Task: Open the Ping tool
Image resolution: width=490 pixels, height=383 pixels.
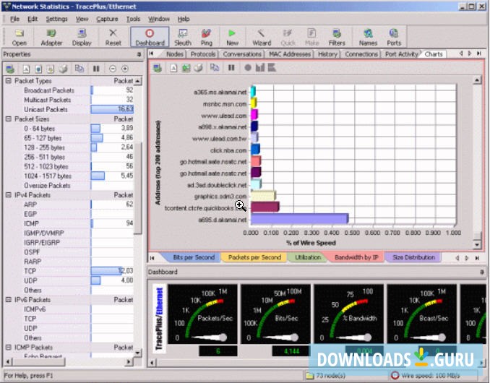Action: [x=206, y=37]
